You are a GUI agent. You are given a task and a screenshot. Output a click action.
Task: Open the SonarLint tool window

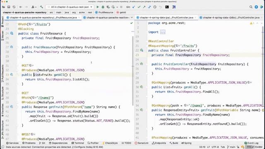pyautogui.click(x=142, y=143)
